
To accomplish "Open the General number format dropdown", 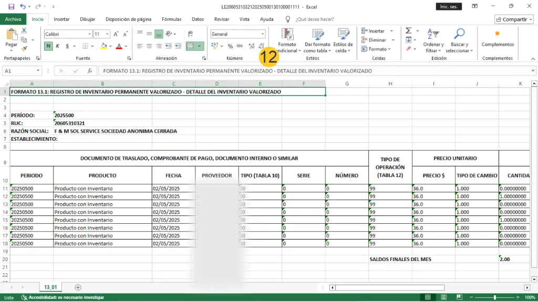I will pos(262,34).
